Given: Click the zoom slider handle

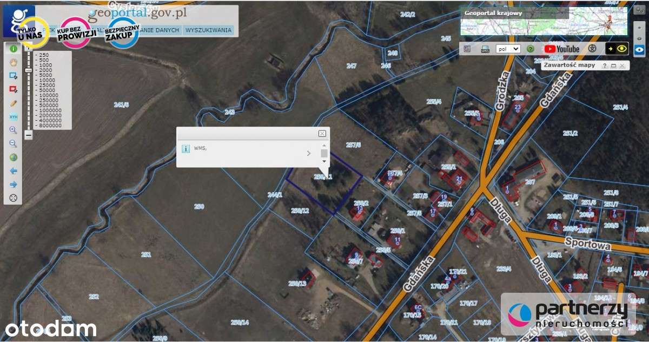Looking at the screenshot, I should coord(29,70).
